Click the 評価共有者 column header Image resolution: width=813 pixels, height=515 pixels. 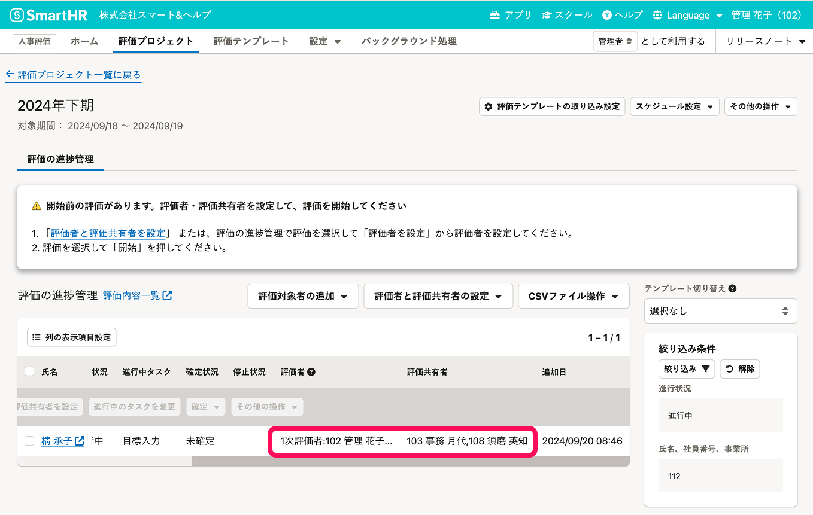[427, 372]
